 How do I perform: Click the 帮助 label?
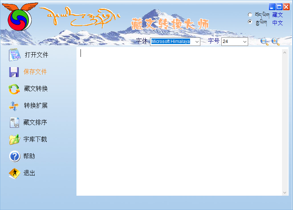click(x=29, y=156)
